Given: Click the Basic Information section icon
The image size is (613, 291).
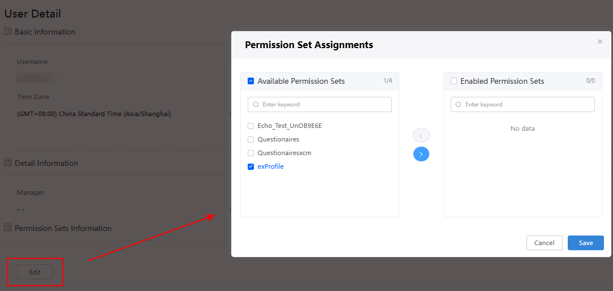Looking at the screenshot, I should pyautogui.click(x=7, y=31).
